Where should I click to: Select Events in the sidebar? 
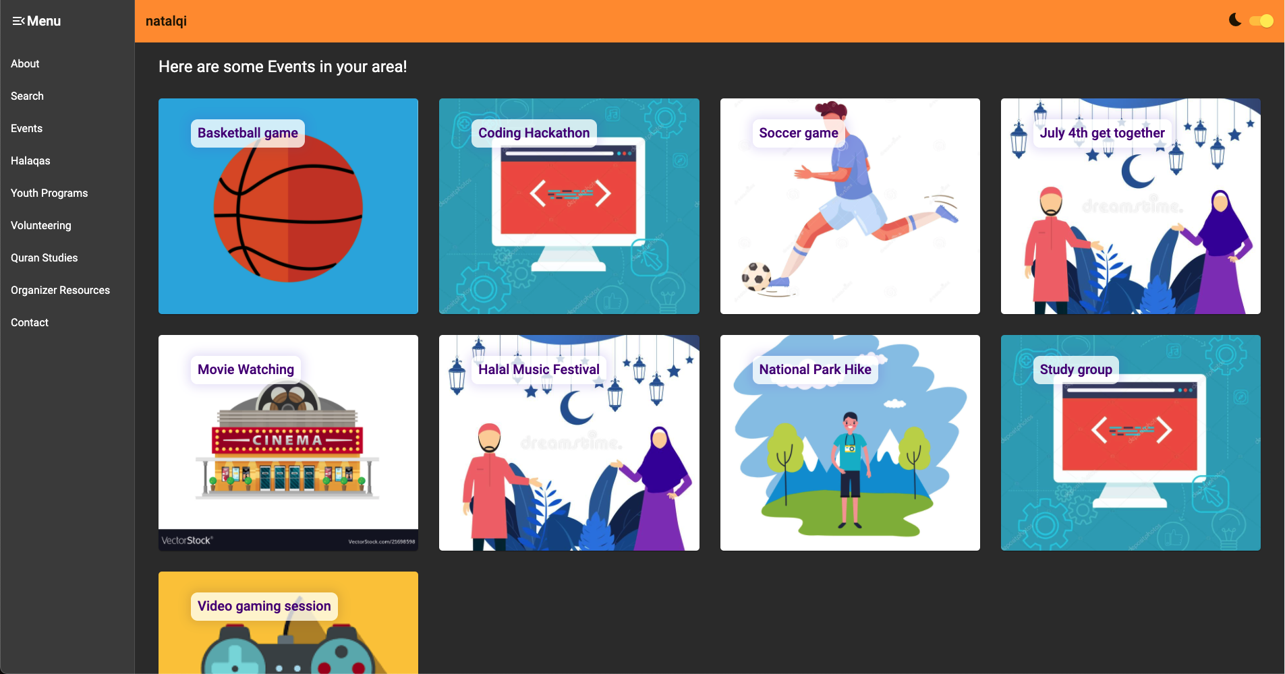point(26,128)
